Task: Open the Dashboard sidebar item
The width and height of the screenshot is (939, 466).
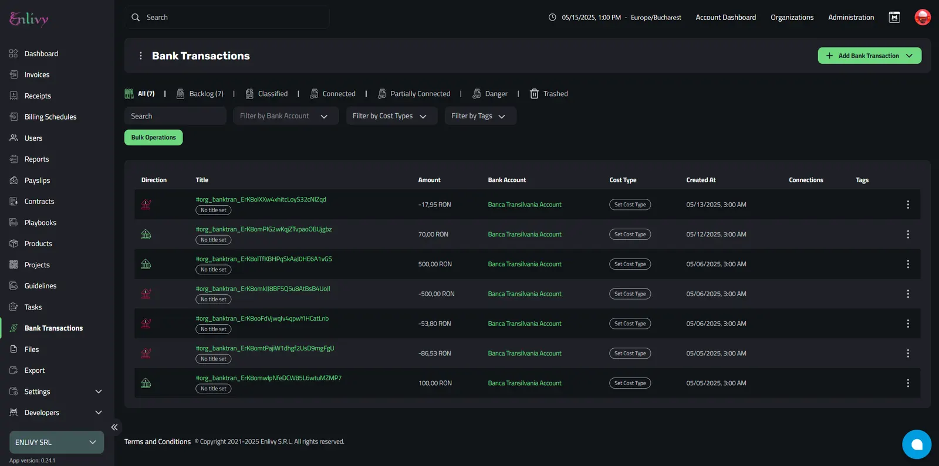Action: point(41,53)
